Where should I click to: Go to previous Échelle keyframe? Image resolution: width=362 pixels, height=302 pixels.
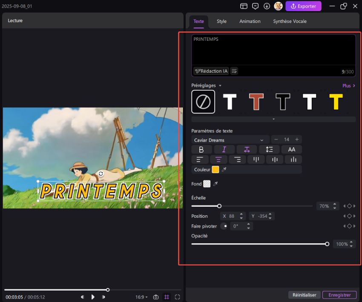345,206
